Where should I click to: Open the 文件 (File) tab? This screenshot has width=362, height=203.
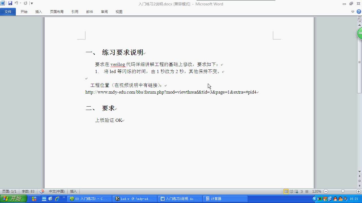8,12
